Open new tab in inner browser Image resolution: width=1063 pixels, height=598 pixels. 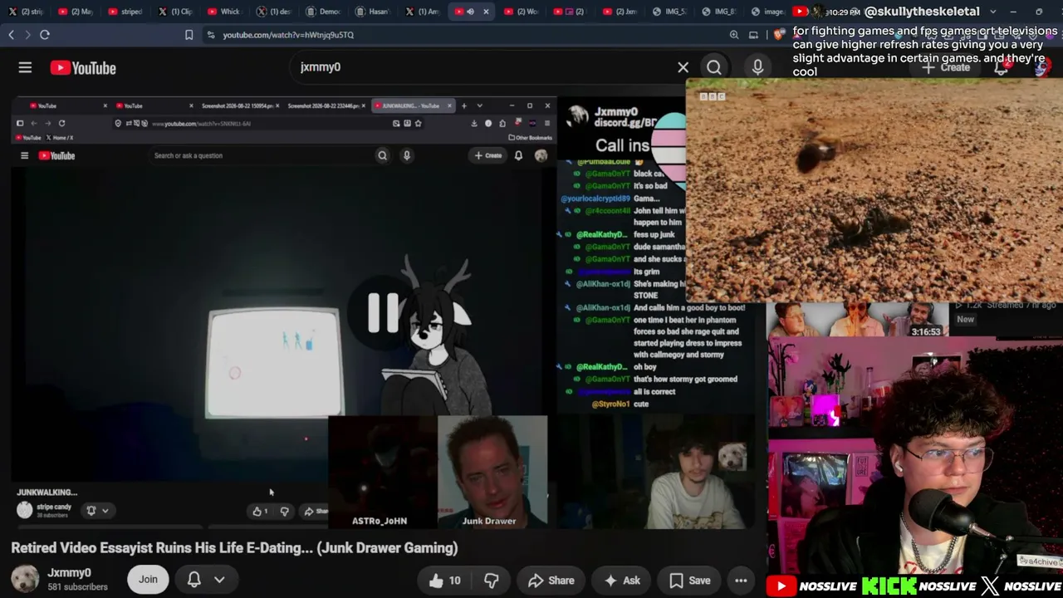[x=463, y=105]
